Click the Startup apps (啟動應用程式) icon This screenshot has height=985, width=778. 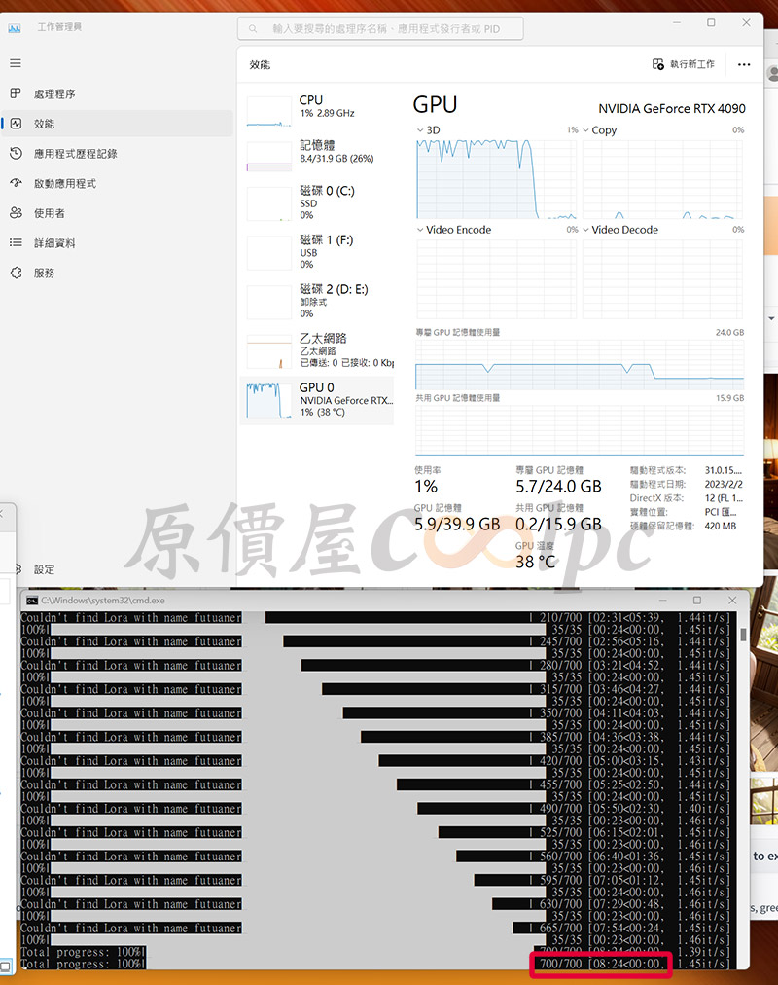(17, 183)
